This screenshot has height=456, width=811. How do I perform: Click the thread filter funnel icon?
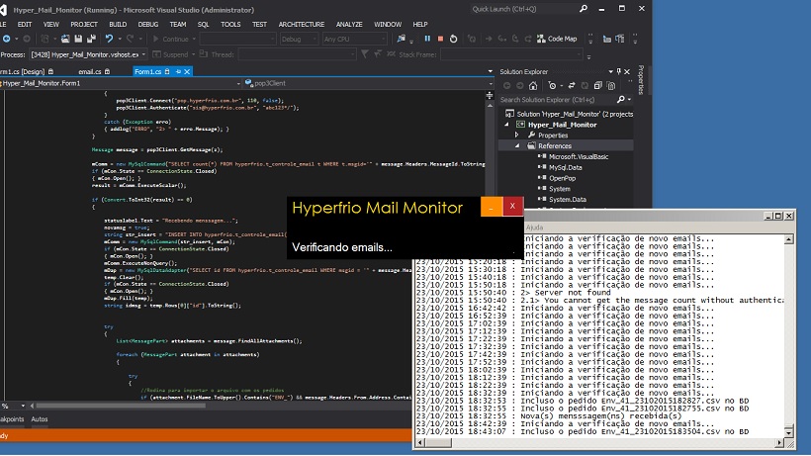[x=365, y=53]
